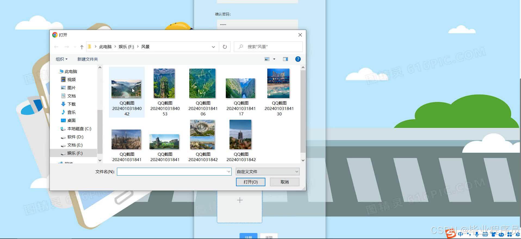Screen dimensions: 521x239
Task: Click the blue 注册 button on the page
Action: [x=248, y=236]
